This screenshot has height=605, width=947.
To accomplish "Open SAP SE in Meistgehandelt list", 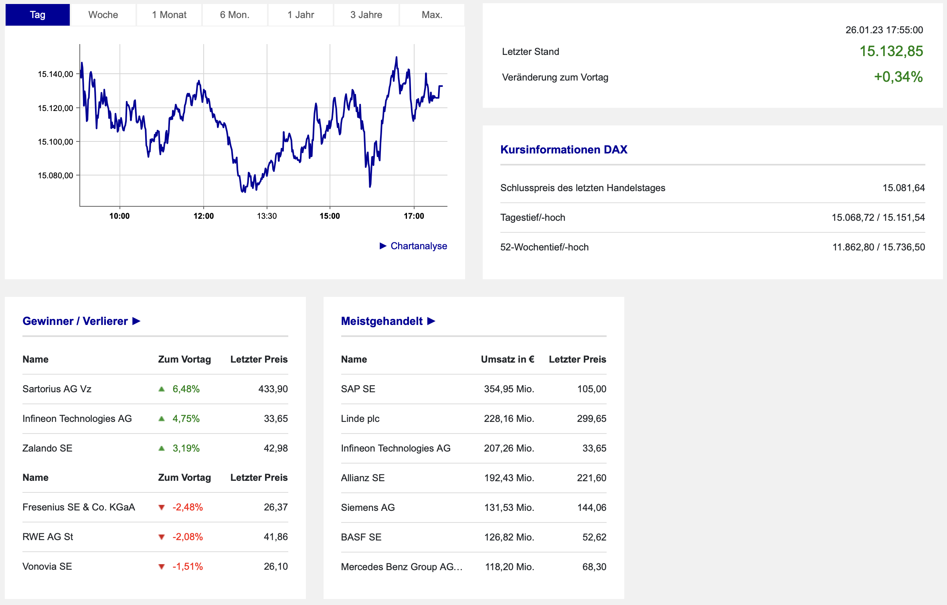I will point(358,389).
